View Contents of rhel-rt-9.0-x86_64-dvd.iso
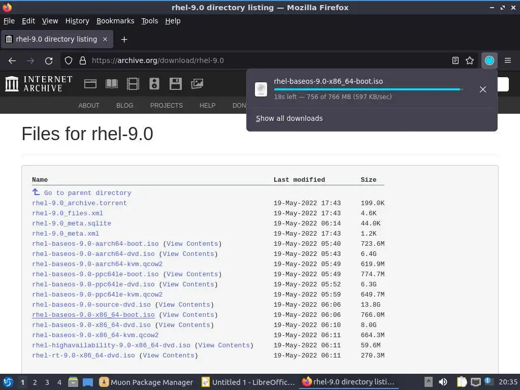520x390 pixels. pos(169,355)
